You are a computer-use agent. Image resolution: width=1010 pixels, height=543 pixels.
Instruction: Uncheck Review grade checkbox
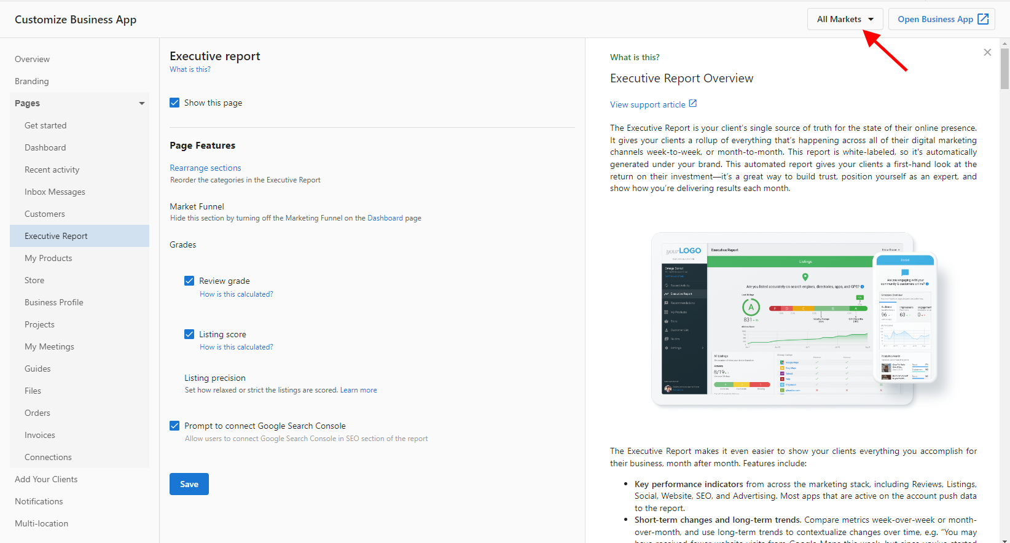(x=189, y=281)
